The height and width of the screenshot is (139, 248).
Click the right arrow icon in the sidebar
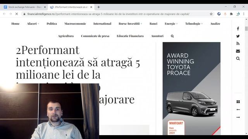click(x=238, y=117)
